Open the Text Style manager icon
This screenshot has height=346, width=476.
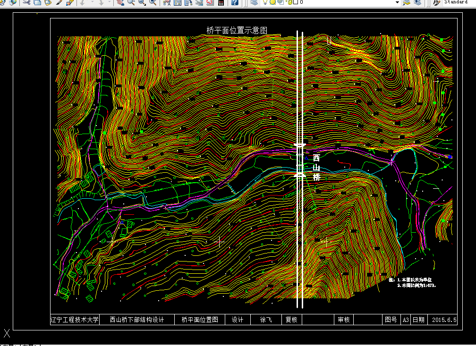click(436, 2)
